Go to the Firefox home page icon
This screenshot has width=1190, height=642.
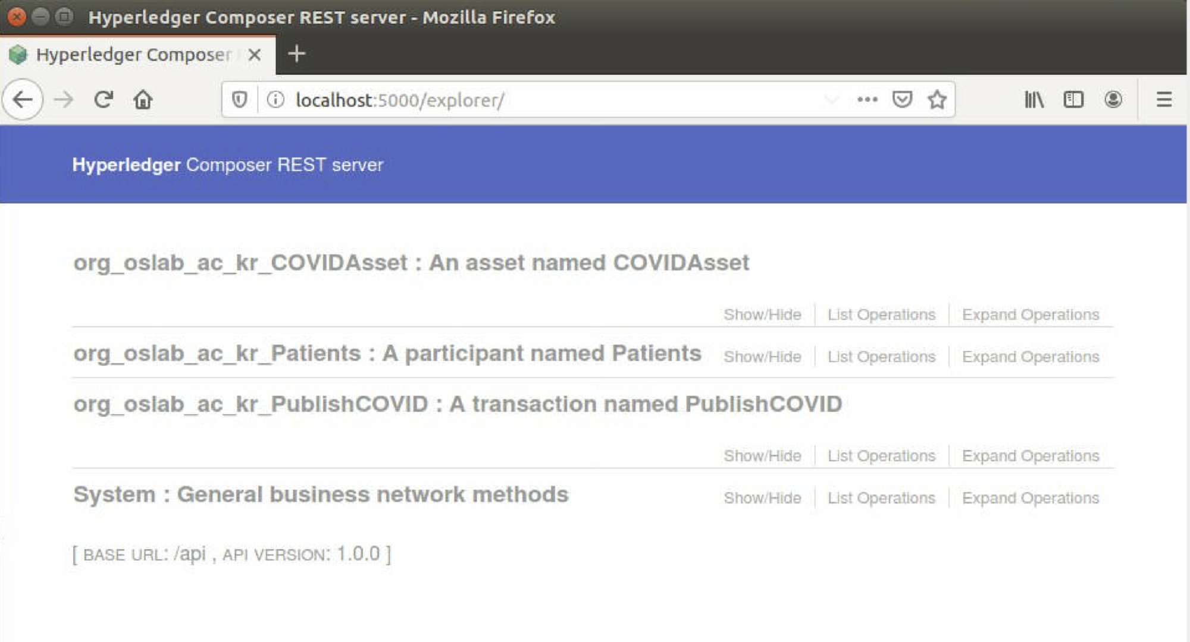143,99
